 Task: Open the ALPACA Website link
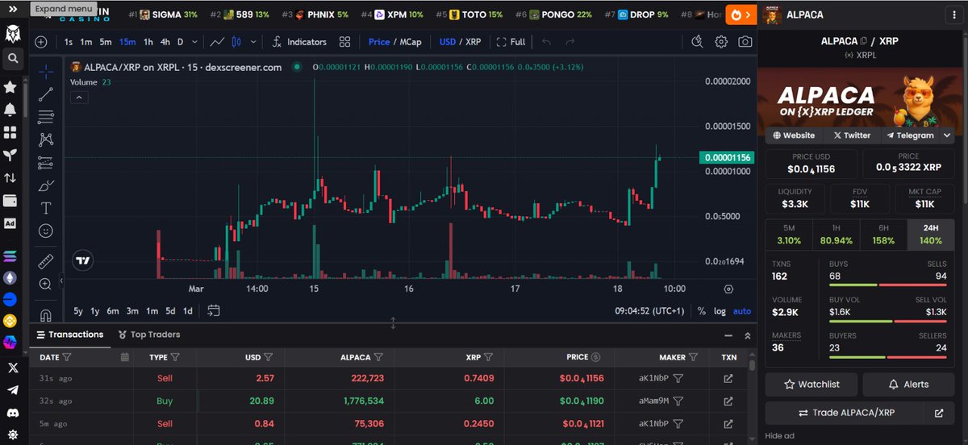point(795,135)
